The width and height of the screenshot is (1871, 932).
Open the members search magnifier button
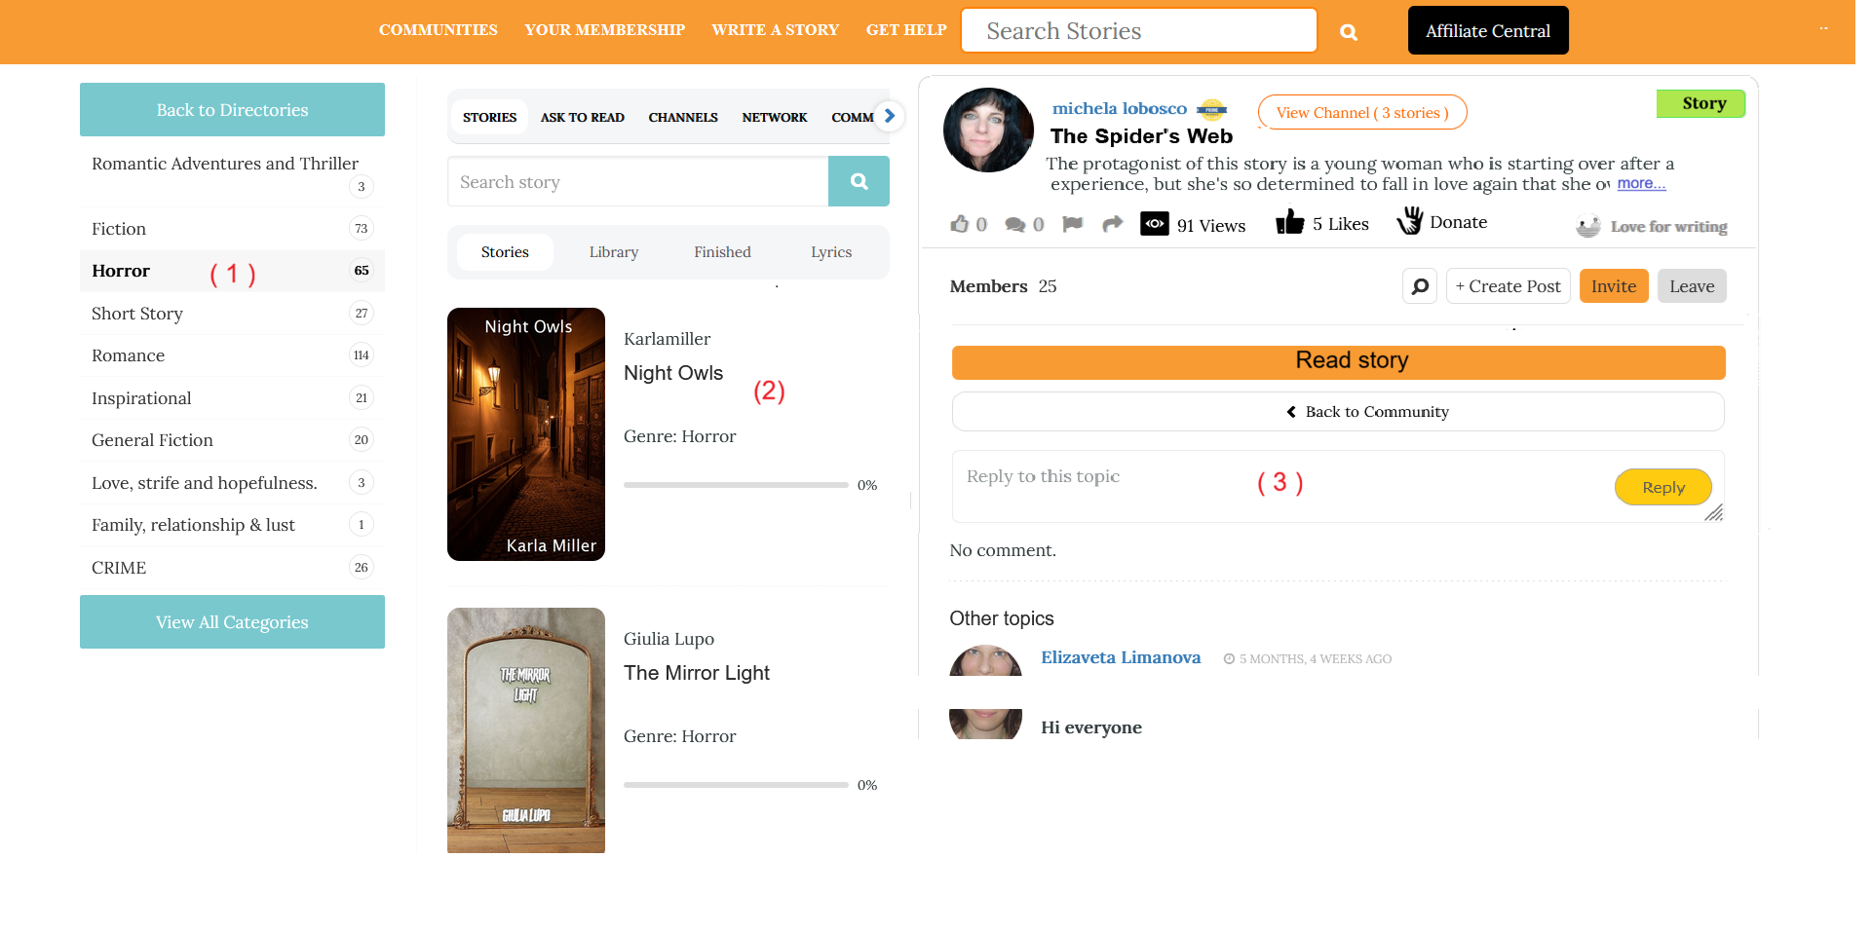[x=1420, y=286]
